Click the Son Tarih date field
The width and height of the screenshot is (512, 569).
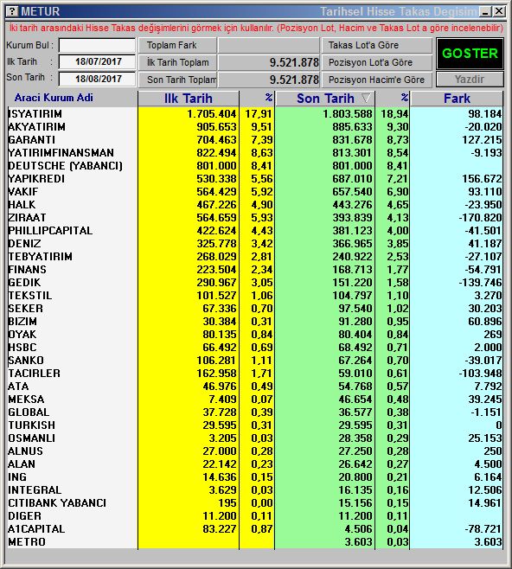(97, 79)
